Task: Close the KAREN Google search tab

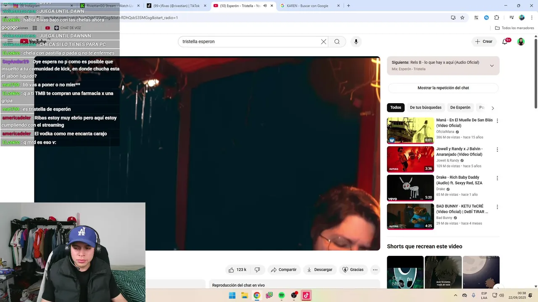Action: click(x=338, y=6)
